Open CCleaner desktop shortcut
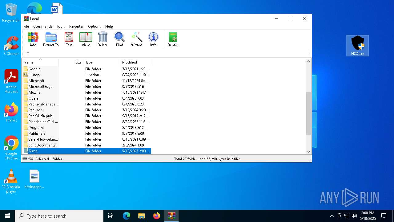 [x=11, y=46]
